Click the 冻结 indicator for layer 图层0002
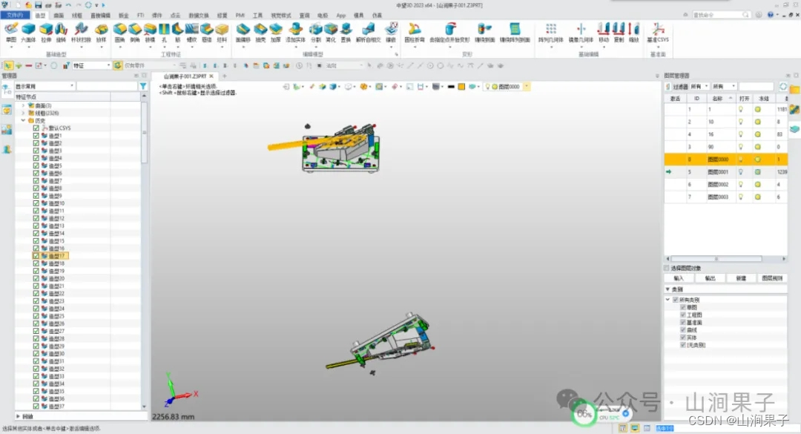801x434 pixels. pyautogui.click(x=757, y=184)
